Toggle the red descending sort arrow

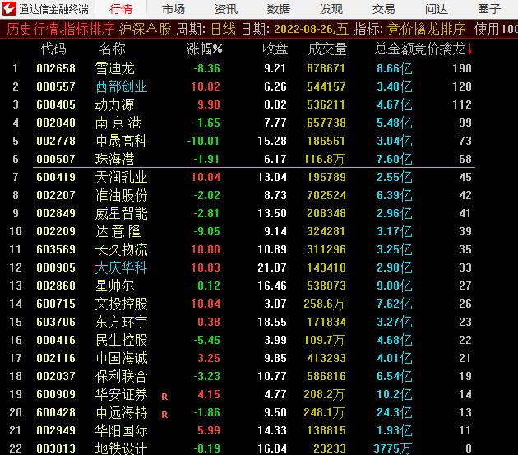469,49
